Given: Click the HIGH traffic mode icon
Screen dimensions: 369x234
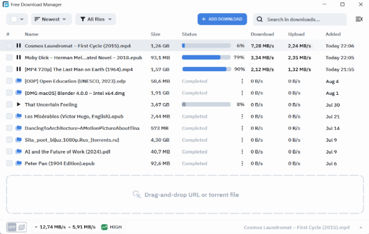Looking at the screenshot, I should (104, 227).
